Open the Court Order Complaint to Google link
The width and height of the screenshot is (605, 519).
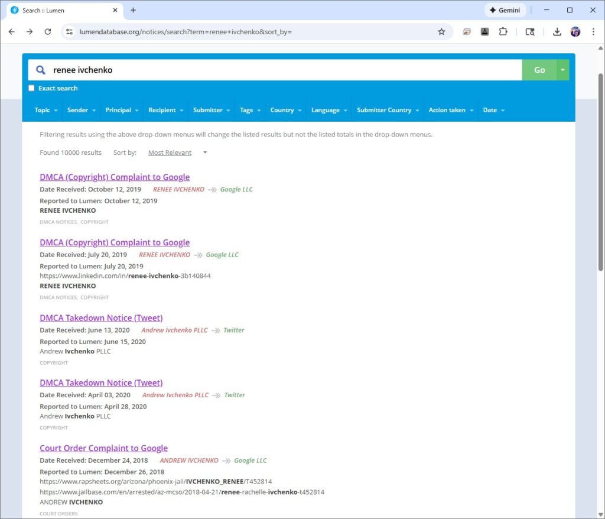point(103,448)
